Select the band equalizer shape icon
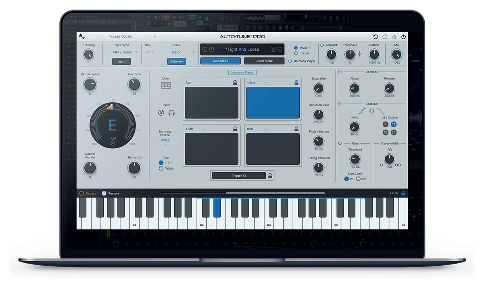 point(371,111)
